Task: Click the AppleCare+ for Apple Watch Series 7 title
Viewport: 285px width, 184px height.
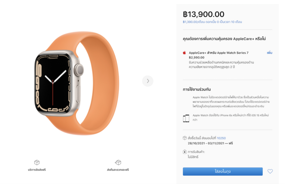Action: point(219,53)
